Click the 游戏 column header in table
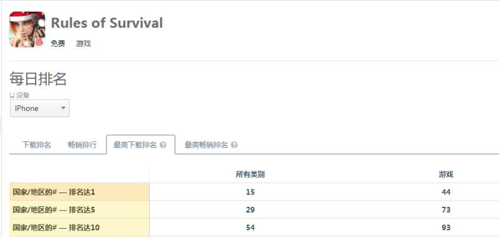 (446, 174)
